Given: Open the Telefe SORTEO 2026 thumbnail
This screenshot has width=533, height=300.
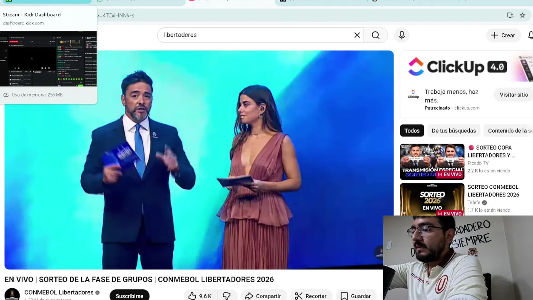Looking at the screenshot, I should [432, 200].
